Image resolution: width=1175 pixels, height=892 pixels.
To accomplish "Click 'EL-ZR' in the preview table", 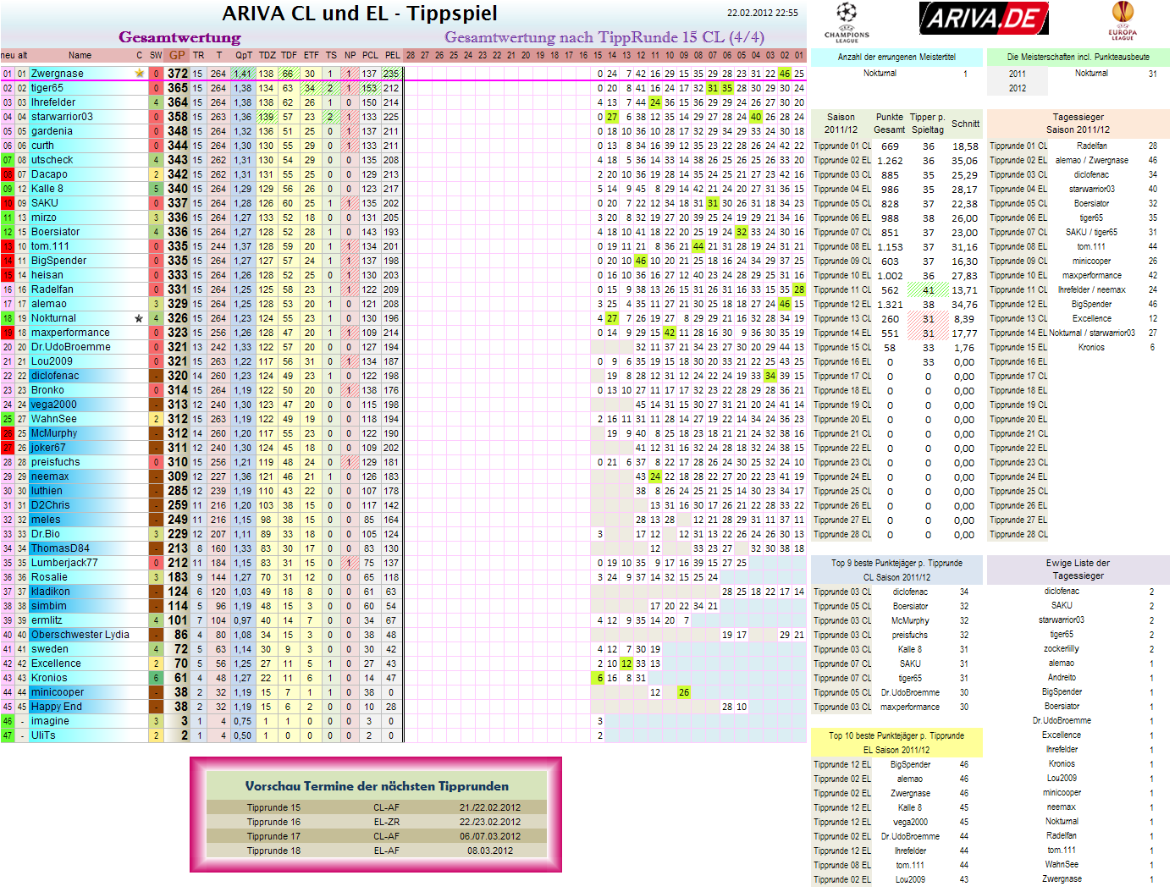I will (387, 822).
